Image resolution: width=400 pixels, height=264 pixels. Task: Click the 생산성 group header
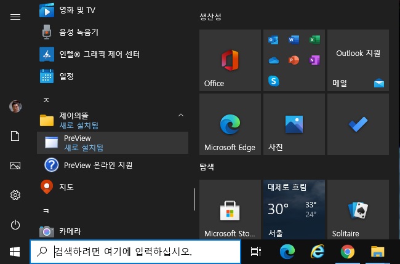[x=210, y=17]
